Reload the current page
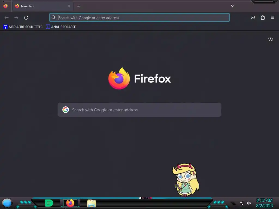Screen dimensions: 279x209 pyautogui.click(x=26, y=18)
